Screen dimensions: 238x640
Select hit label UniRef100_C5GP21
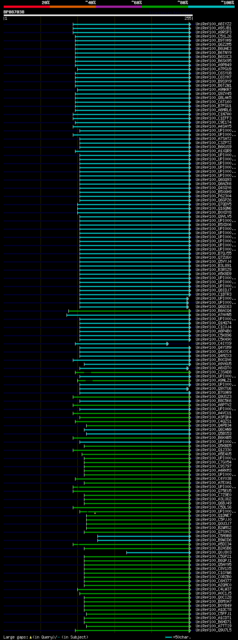point(213,557)
